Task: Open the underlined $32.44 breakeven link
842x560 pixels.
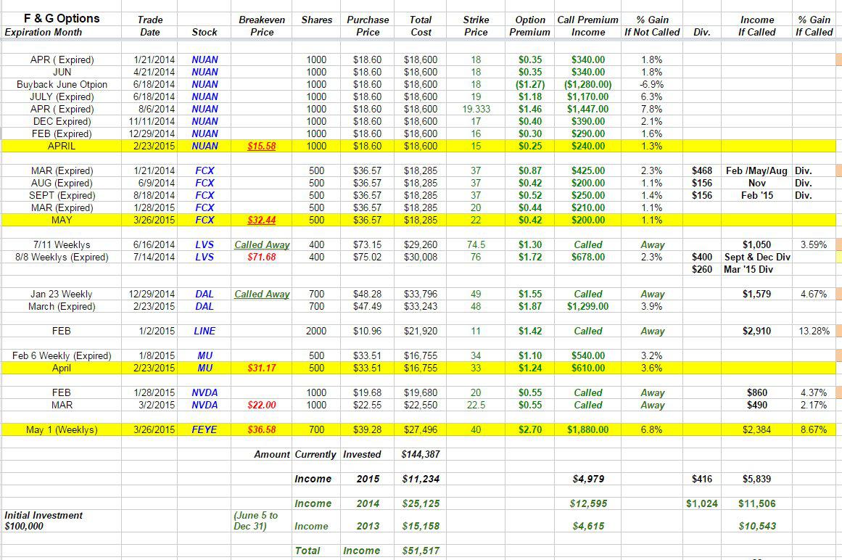Action: coord(262,220)
